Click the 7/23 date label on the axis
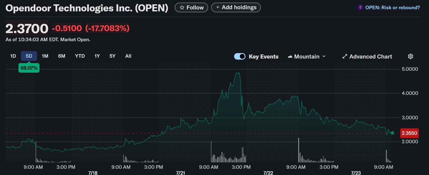The width and height of the screenshot is (429, 175). tap(356, 173)
